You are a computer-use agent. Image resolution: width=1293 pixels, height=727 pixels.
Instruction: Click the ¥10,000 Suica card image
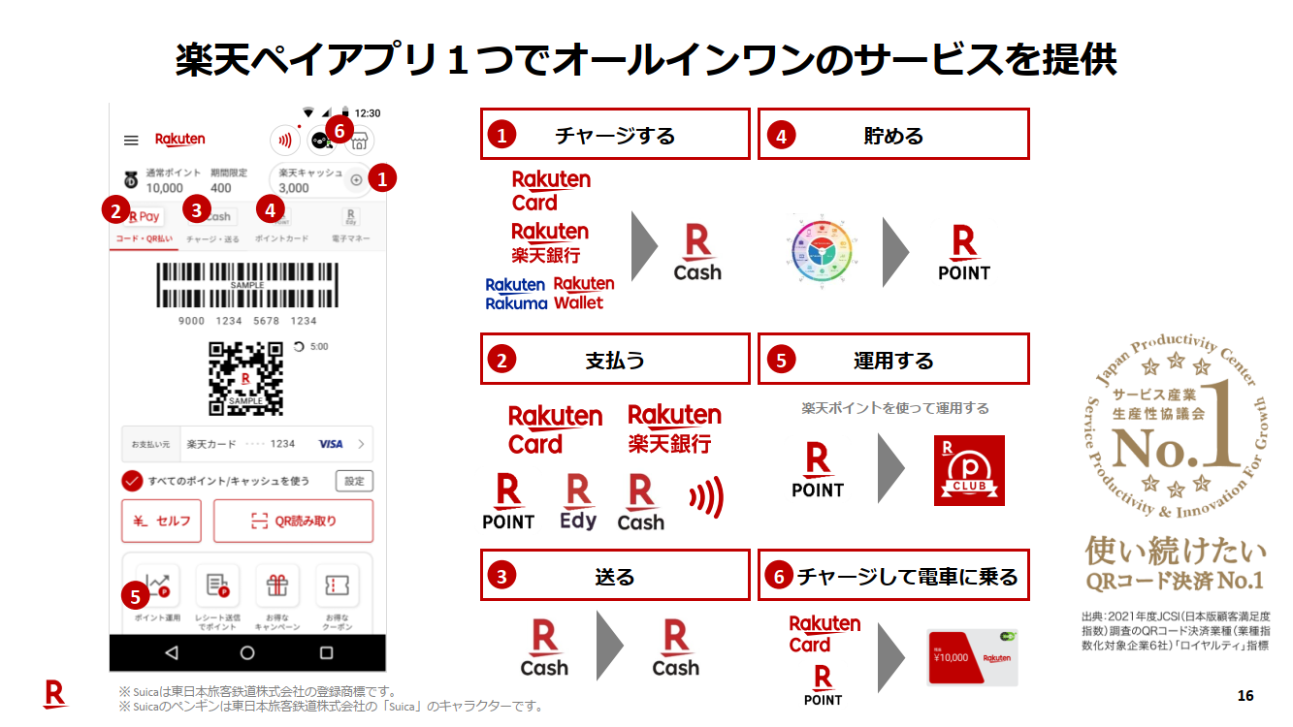coord(973,657)
